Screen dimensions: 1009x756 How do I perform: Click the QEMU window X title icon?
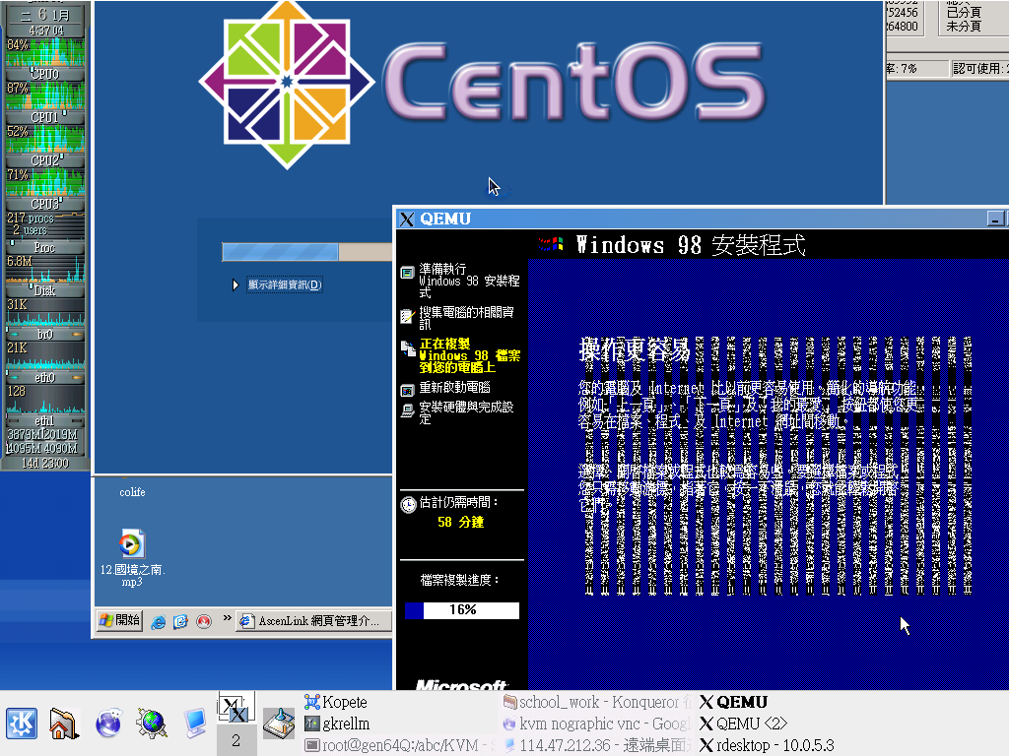(407, 220)
